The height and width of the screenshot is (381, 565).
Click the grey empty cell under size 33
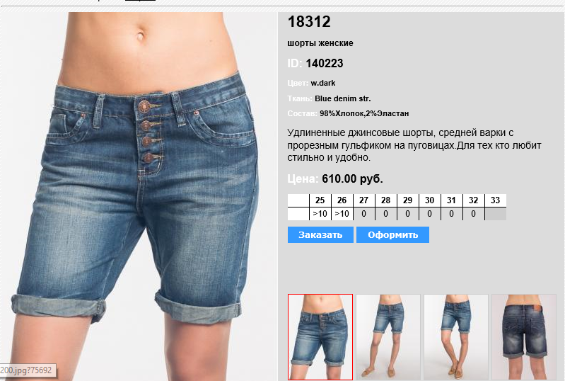(x=496, y=214)
